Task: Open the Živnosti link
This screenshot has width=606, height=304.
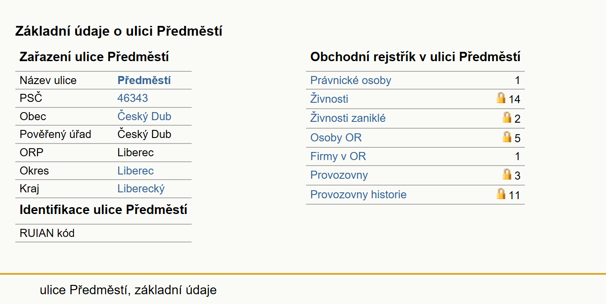Action: coord(329,99)
